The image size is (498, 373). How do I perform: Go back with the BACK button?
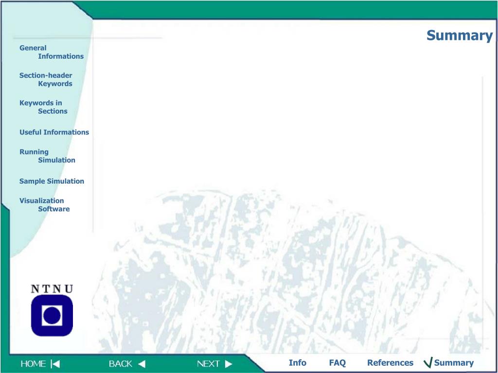coord(127,364)
